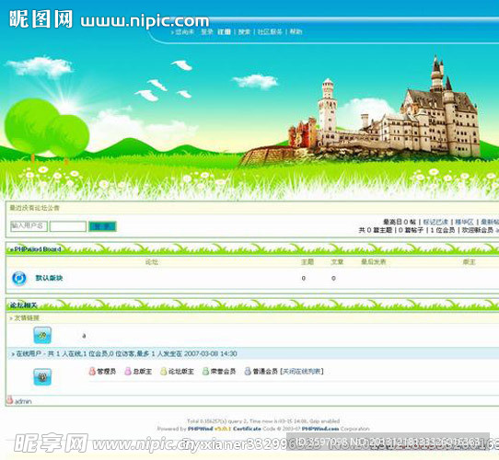Close the online list via 关闭在线列表
The image size is (499, 460).
tap(302, 372)
